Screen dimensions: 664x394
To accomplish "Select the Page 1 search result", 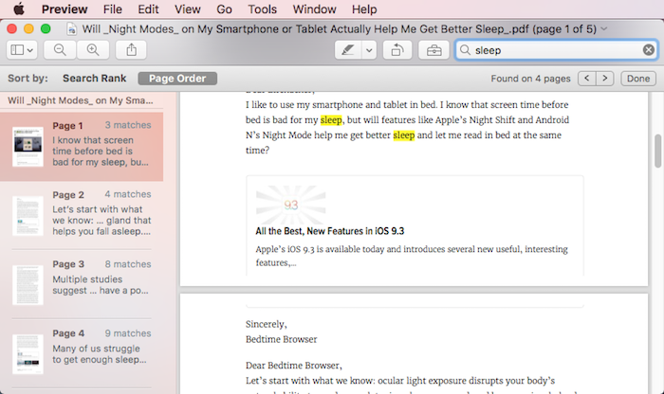I will tap(82, 147).
